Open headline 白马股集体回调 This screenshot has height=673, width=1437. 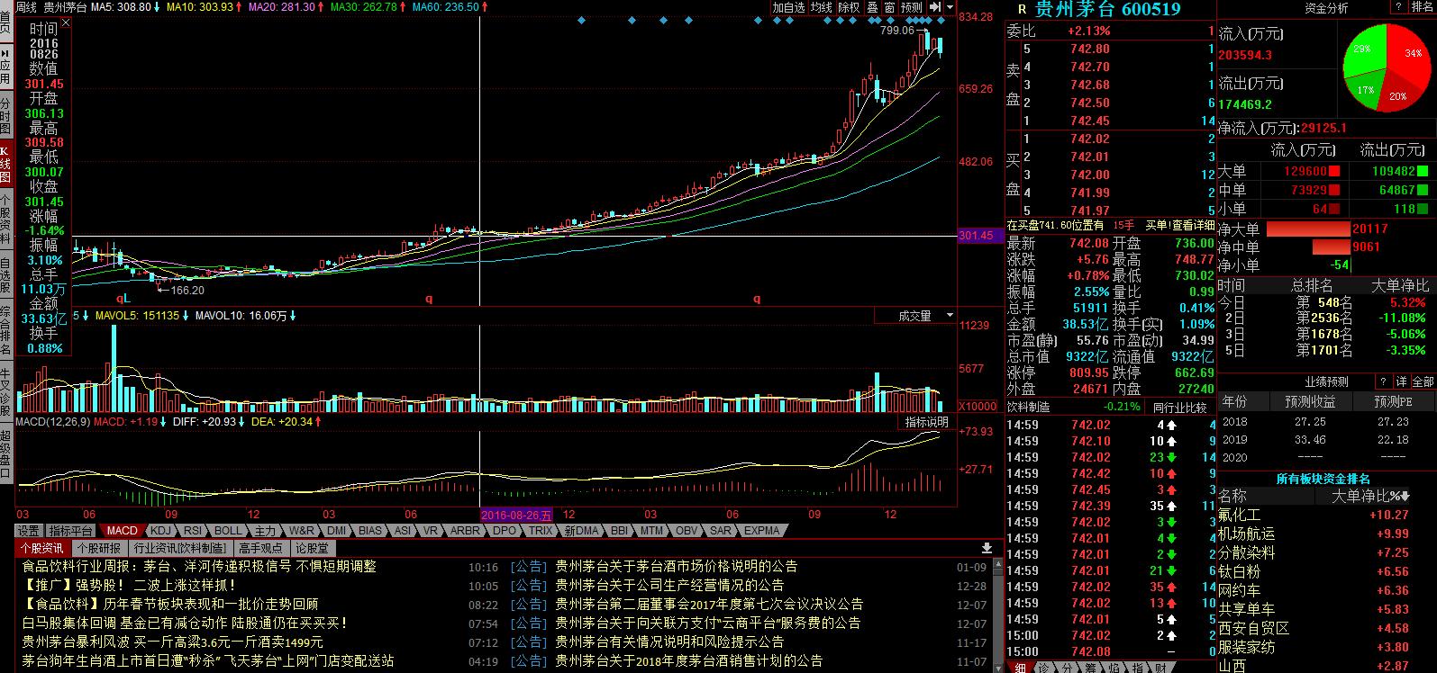coord(185,623)
